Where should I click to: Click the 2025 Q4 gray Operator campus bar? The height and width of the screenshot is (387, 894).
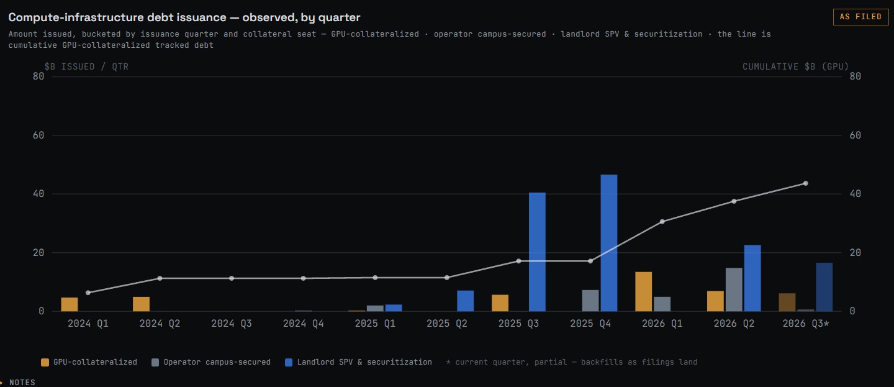(x=590, y=301)
